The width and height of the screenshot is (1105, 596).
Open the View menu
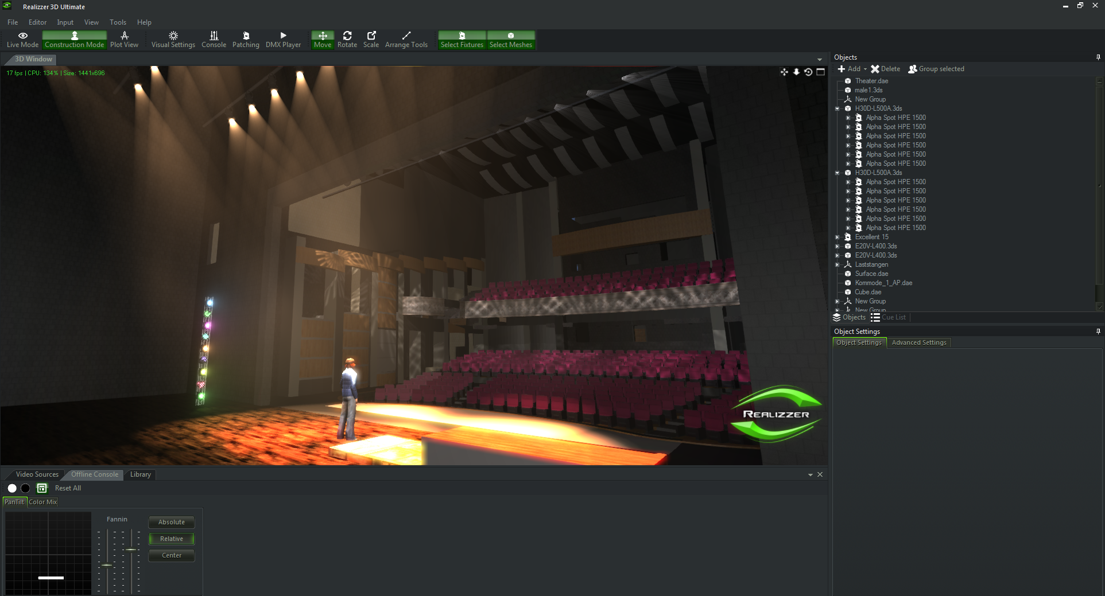click(x=91, y=22)
